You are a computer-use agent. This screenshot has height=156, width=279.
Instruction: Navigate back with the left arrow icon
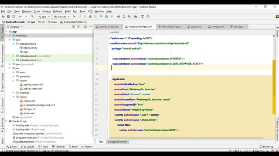tap(20, 16)
